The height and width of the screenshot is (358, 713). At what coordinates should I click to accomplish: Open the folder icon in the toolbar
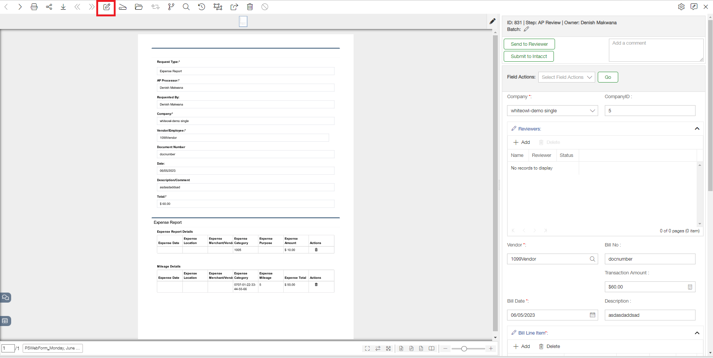point(139,7)
